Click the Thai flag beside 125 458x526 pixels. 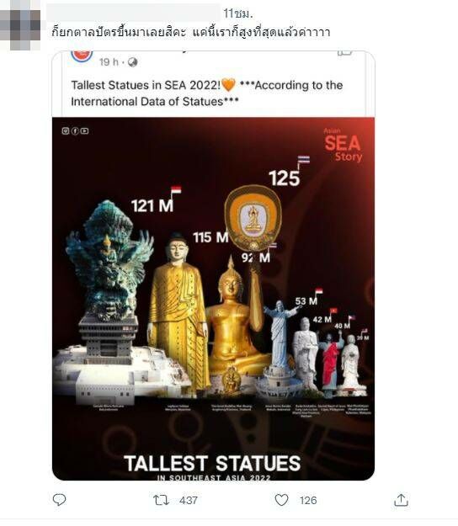[x=304, y=160]
